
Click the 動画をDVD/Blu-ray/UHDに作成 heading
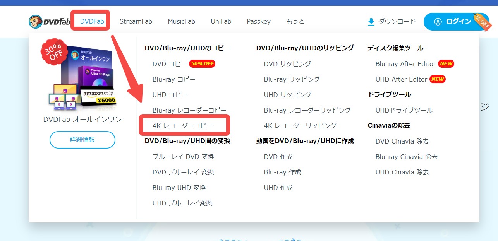coord(305,141)
